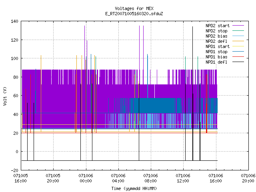Click the 'NPD1 stop' legend label

[216, 52]
